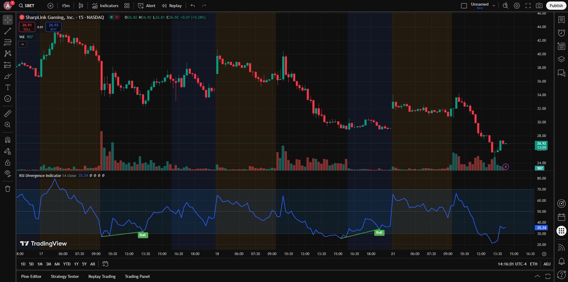
Task: Open the user profile avatar menu
Action: coord(8,6)
